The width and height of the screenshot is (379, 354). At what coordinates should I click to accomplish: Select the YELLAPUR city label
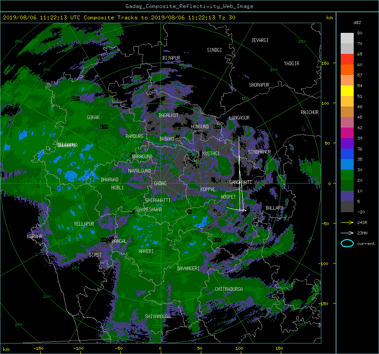[84, 224]
